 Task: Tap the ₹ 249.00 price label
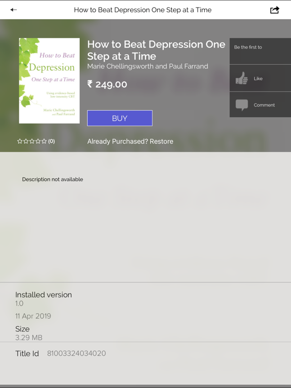(x=107, y=84)
